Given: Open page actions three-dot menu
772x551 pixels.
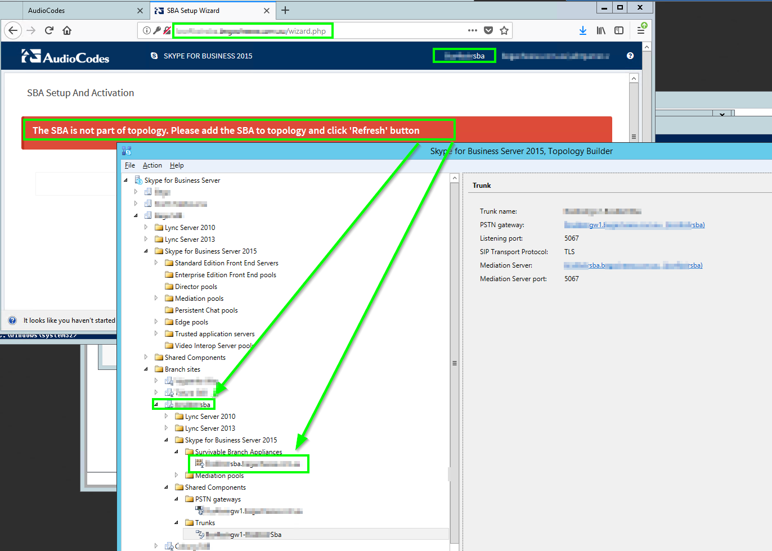Looking at the screenshot, I should tap(473, 30).
